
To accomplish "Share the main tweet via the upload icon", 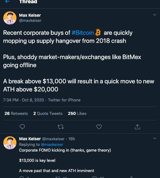I will tap(137, 127).
